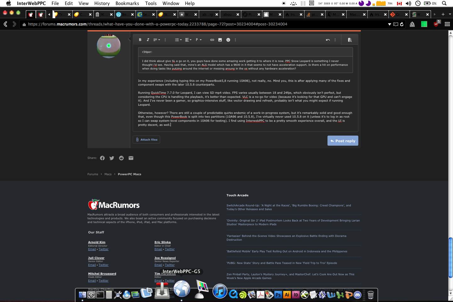Launch Illustrator from the Dock
Viewport: 453px width, 302px height.
[x=287, y=295]
